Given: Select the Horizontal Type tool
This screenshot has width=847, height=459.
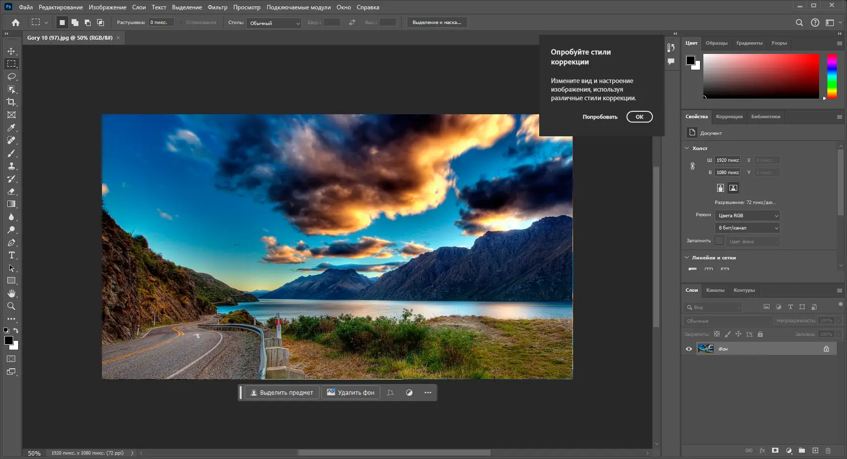Looking at the screenshot, I should coord(11,255).
